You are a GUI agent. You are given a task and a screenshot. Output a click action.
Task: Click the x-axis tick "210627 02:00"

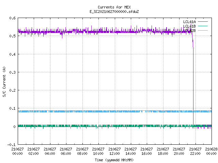(33, 151)
